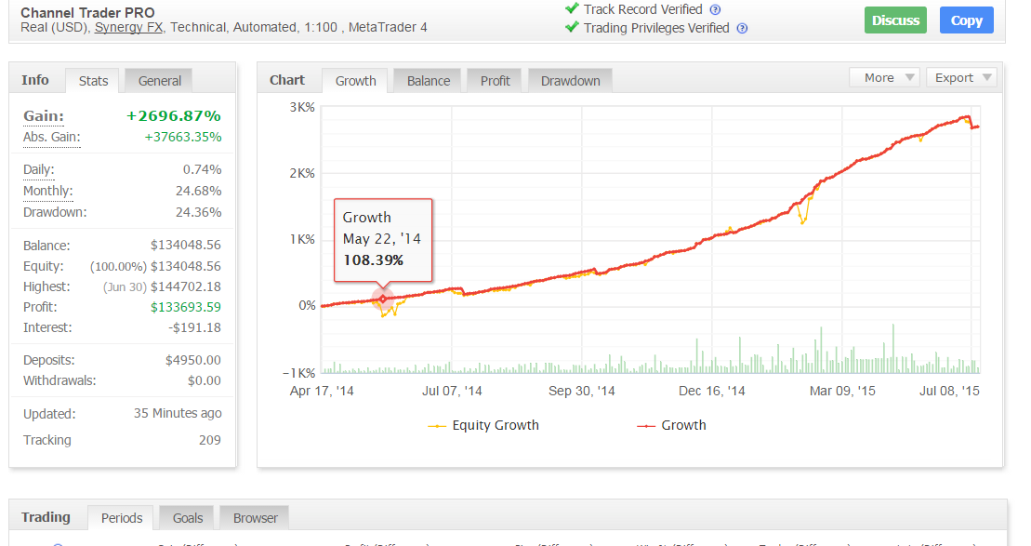Viewport: 1031px width, 546px height.
Task: Select the Drawdown chart tab
Action: (x=570, y=81)
